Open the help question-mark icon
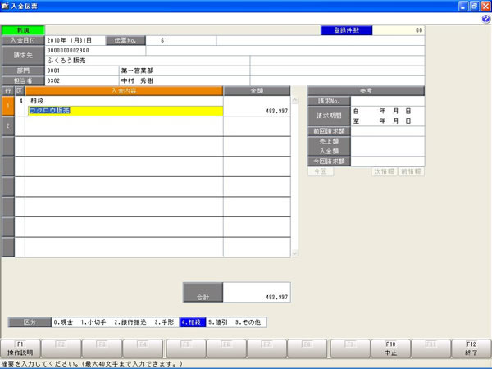492x369 pixels. click(x=485, y=19)
